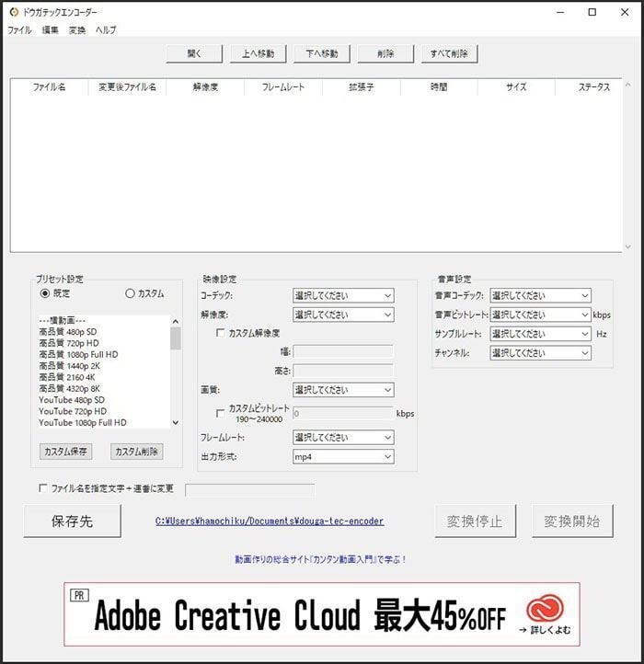Click the サイズ column header

point(516,87)
